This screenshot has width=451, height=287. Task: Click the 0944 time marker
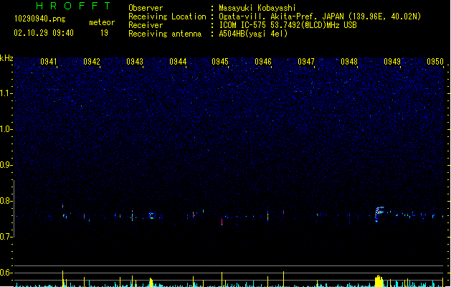coord(178,62)
